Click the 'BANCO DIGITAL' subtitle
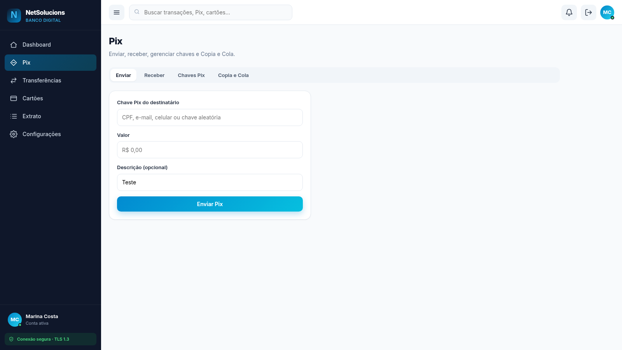The image size is (622, 350). tap(43, 20)
